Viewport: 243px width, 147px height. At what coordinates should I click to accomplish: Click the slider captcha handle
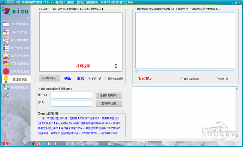136,71
